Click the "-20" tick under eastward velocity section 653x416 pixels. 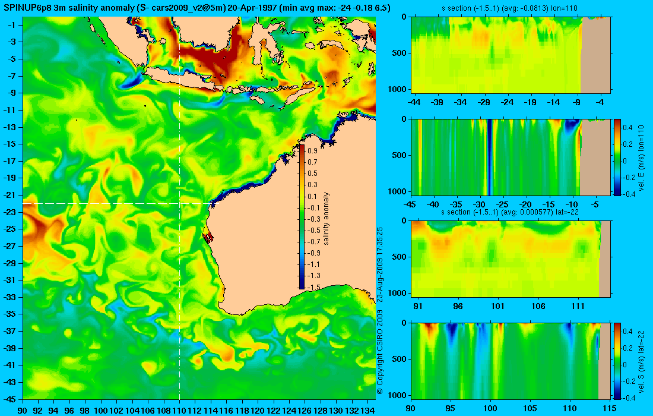coord(526,204)
